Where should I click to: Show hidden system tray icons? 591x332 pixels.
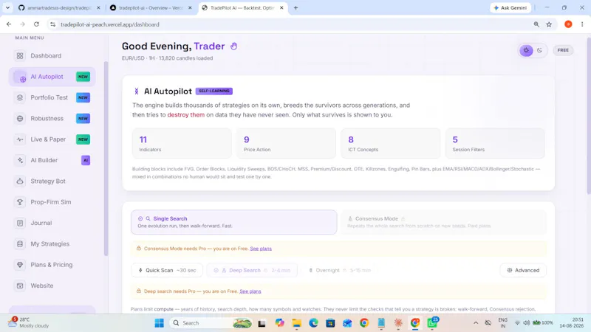click(x=476, y=323)
